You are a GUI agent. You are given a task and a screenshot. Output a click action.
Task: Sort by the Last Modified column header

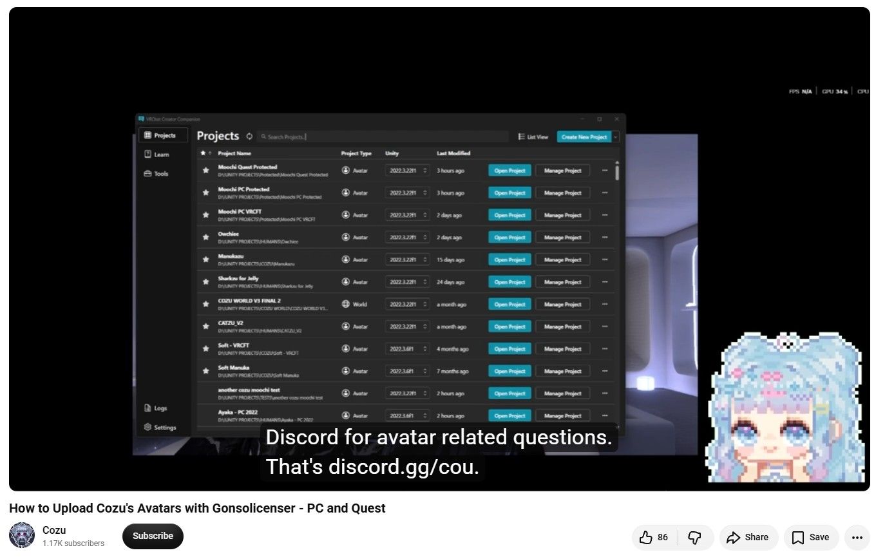point(453,153)
